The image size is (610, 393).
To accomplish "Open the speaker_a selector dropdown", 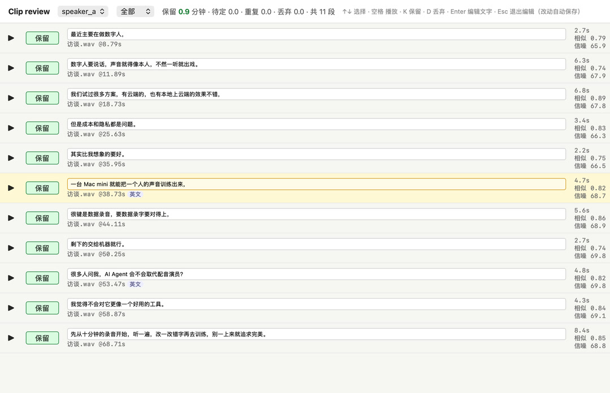I will click(x=83, y=11).
